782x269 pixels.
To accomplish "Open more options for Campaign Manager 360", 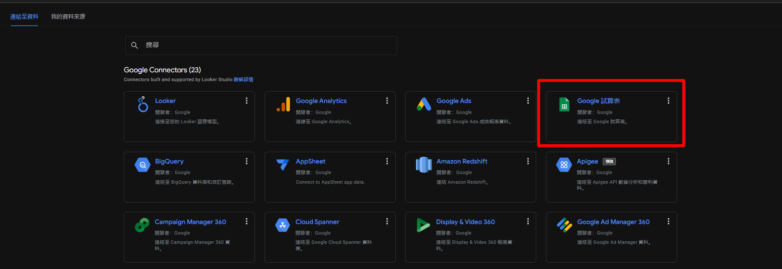I will [247, 222].
